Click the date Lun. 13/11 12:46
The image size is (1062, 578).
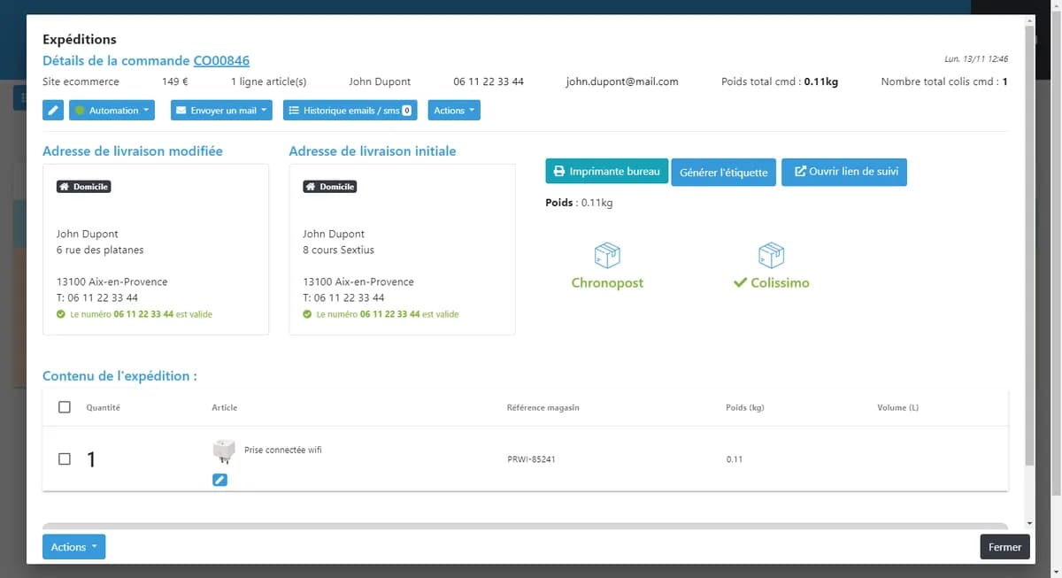click(977, 59)
